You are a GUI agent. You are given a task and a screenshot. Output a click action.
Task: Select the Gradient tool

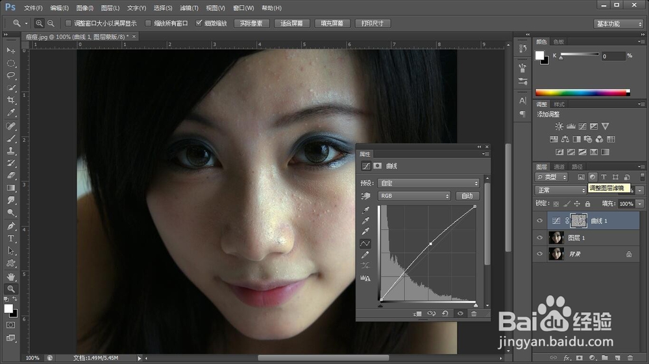11,188
